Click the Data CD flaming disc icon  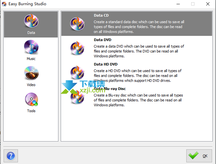77,24
